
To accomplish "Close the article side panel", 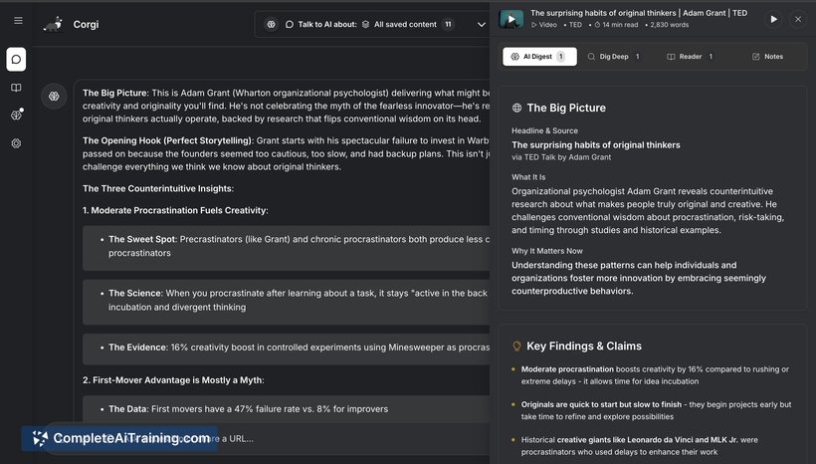I will [798, 19].
